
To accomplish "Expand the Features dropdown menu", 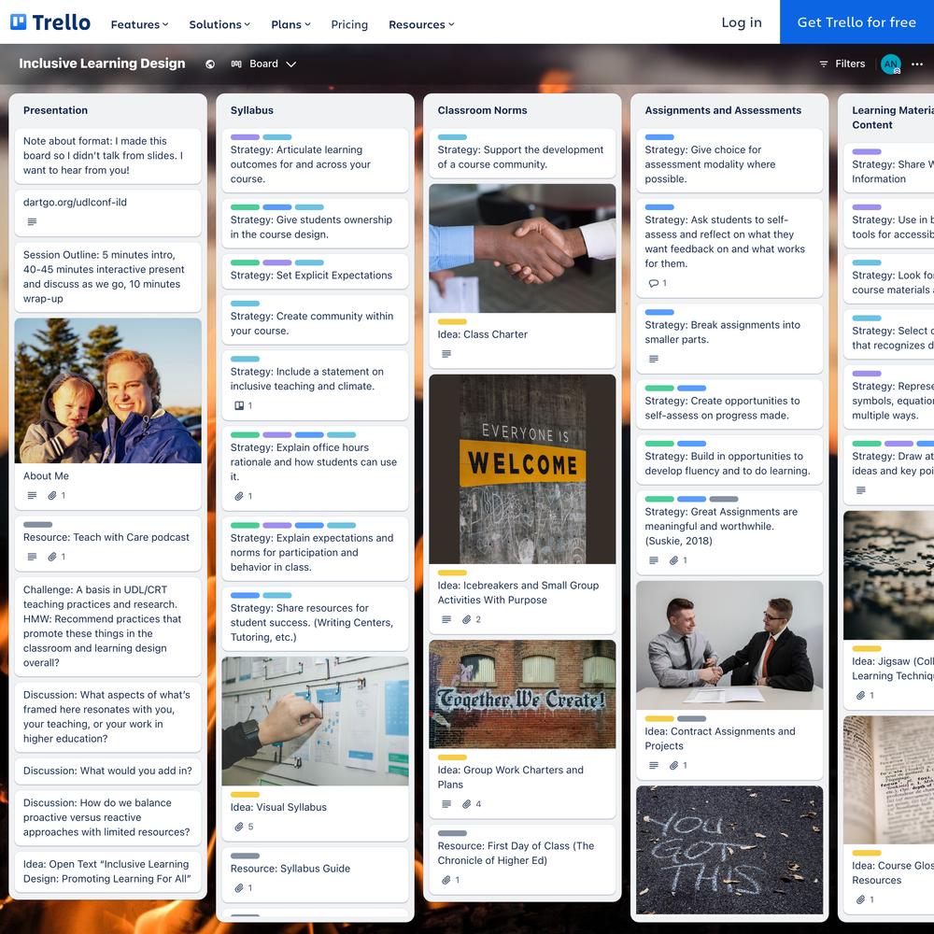I will 139,24.
